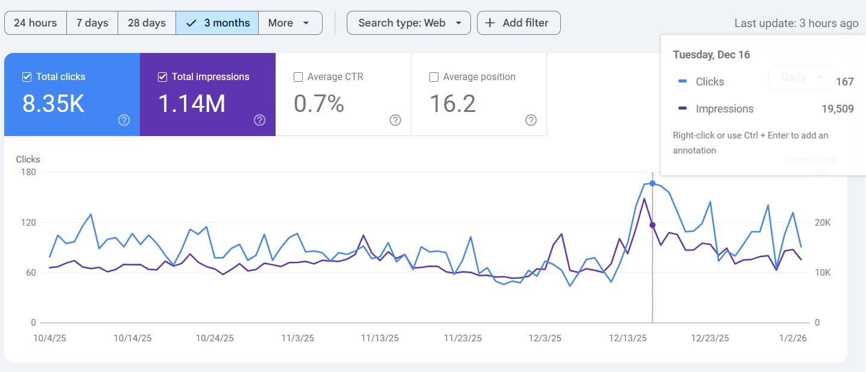Screen dimensions: 866x372
Task: Select the 28 days date range tab
Action: [x=146, y=22]
